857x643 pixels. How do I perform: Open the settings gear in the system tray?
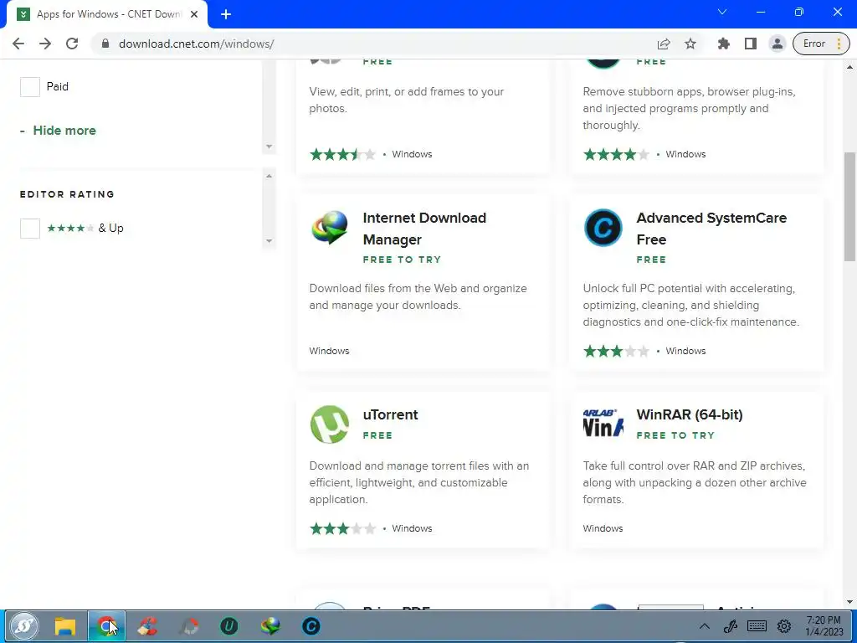tap(784, 626)
